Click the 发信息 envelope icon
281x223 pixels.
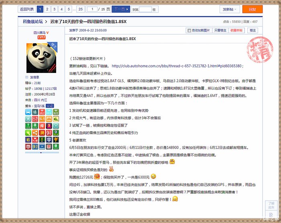pos(27,77)
